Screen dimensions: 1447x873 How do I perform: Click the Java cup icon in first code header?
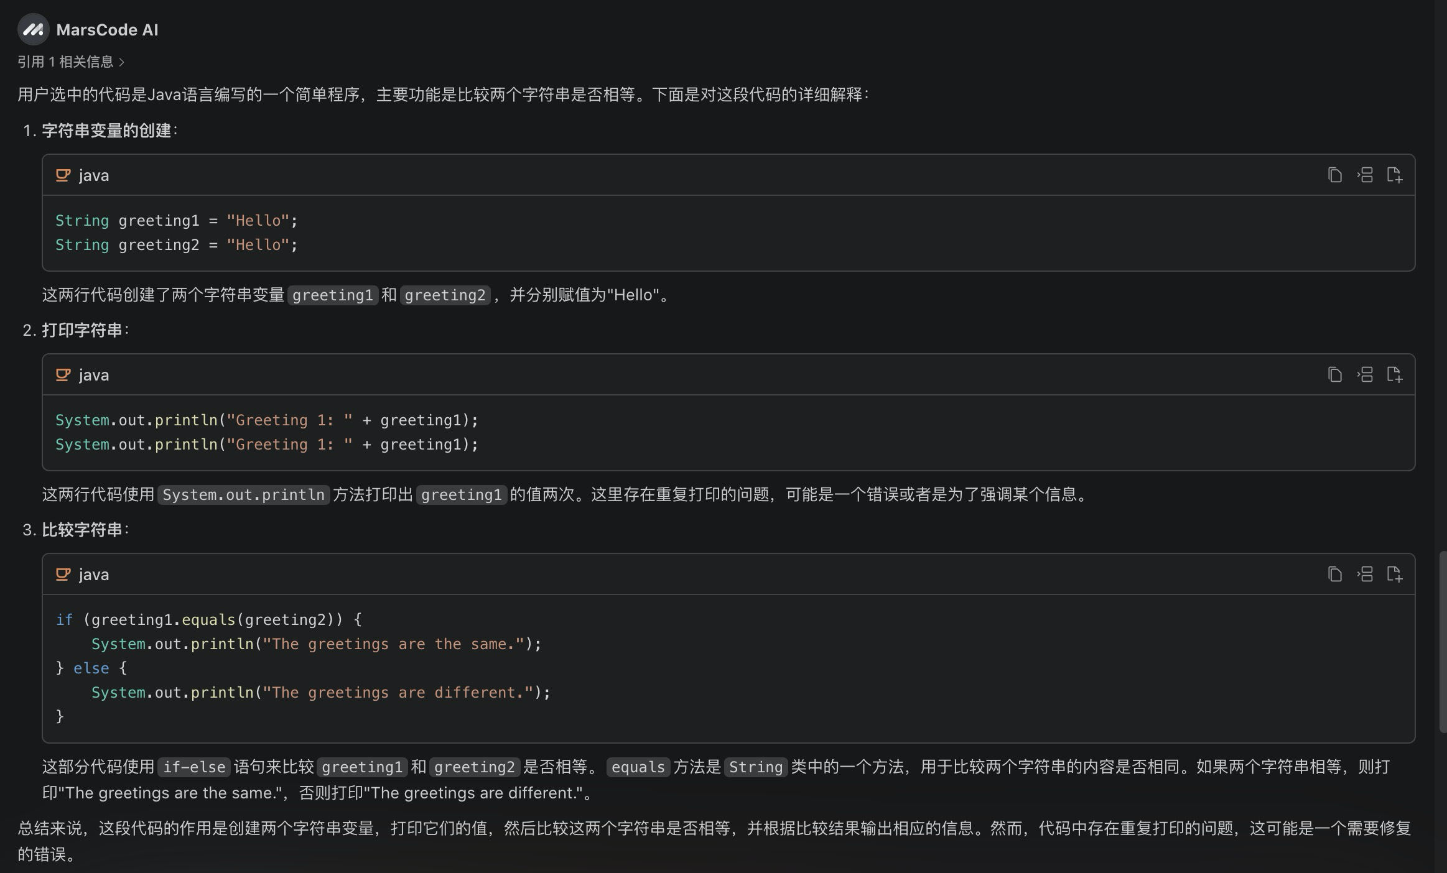click(63, 175)
